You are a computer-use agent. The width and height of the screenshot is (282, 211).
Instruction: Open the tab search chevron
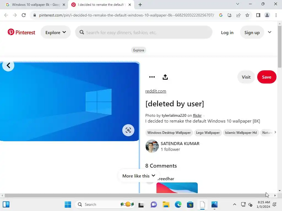pos(238,4)
